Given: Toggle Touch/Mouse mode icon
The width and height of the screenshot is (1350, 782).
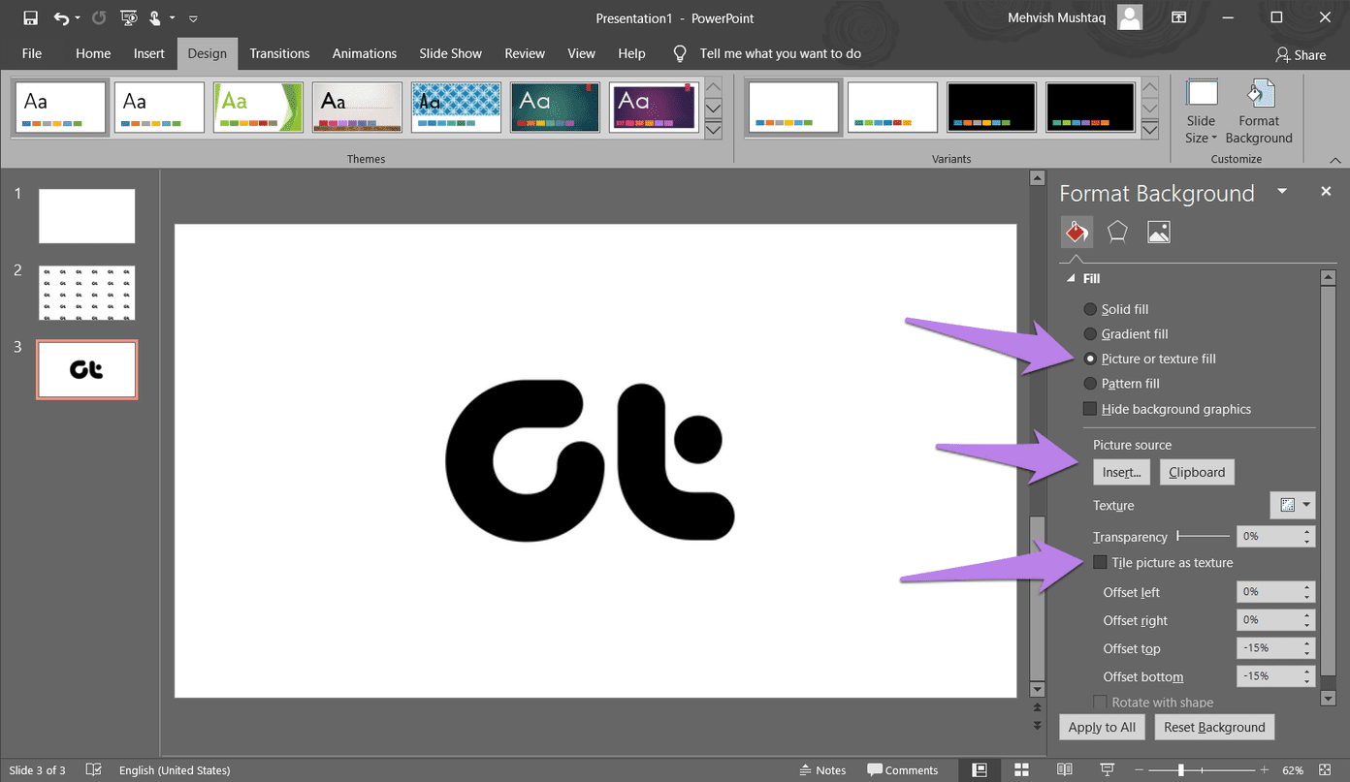Looking at the screenshot, I should point(155,18).
